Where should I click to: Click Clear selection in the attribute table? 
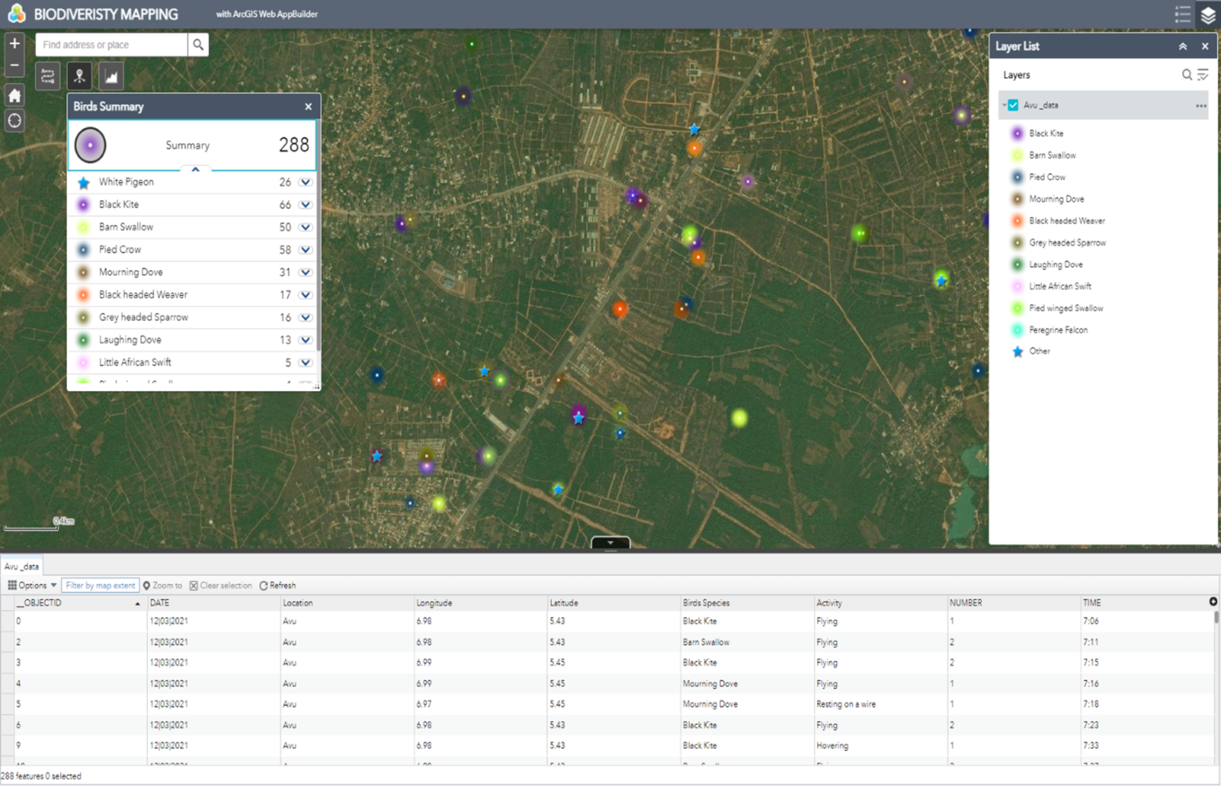point(222,585)
